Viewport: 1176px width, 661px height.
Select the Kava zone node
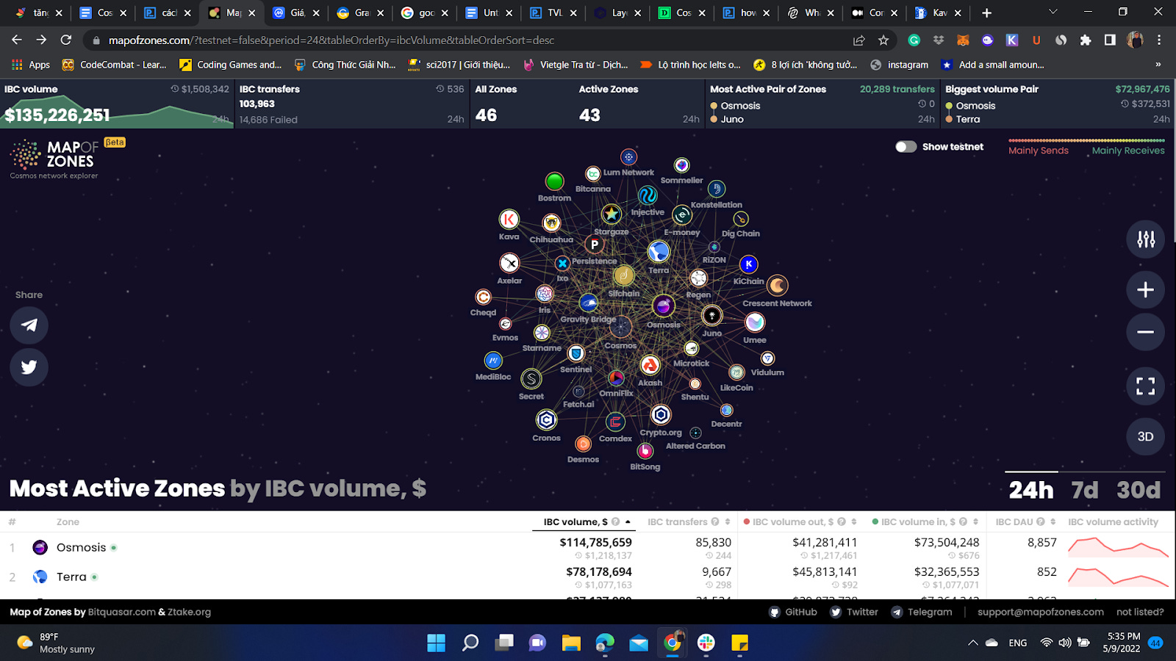(x=509, y=219)
